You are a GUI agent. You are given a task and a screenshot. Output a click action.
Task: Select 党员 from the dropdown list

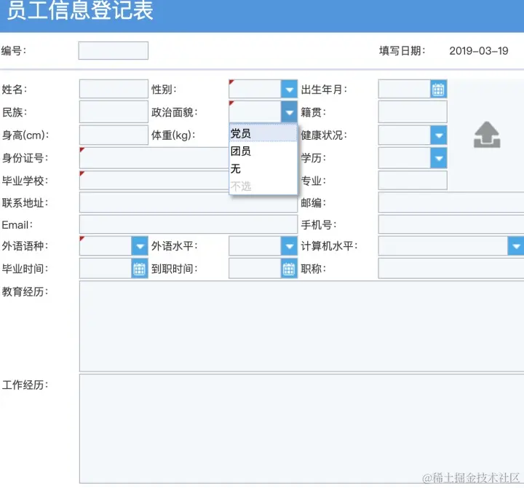[x=263, y=133]
